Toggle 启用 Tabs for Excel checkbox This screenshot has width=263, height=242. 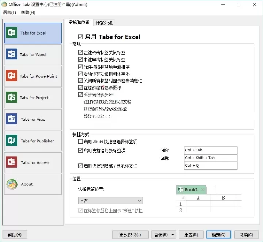click(80, 37)
